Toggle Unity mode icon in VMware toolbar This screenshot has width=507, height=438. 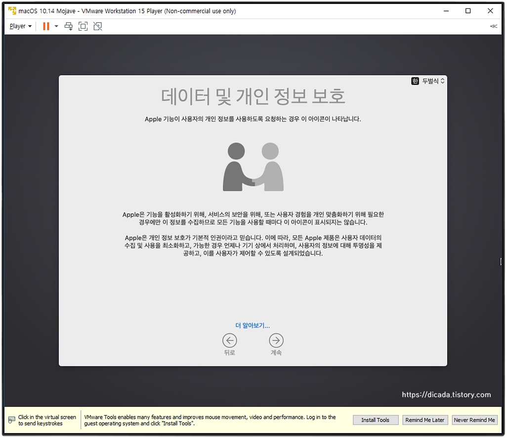(98, 26)
